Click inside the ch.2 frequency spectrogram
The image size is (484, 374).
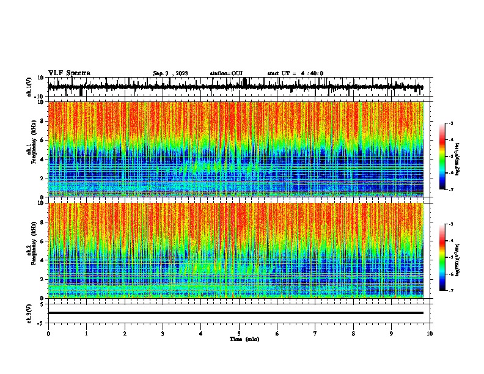pos(235,251)
